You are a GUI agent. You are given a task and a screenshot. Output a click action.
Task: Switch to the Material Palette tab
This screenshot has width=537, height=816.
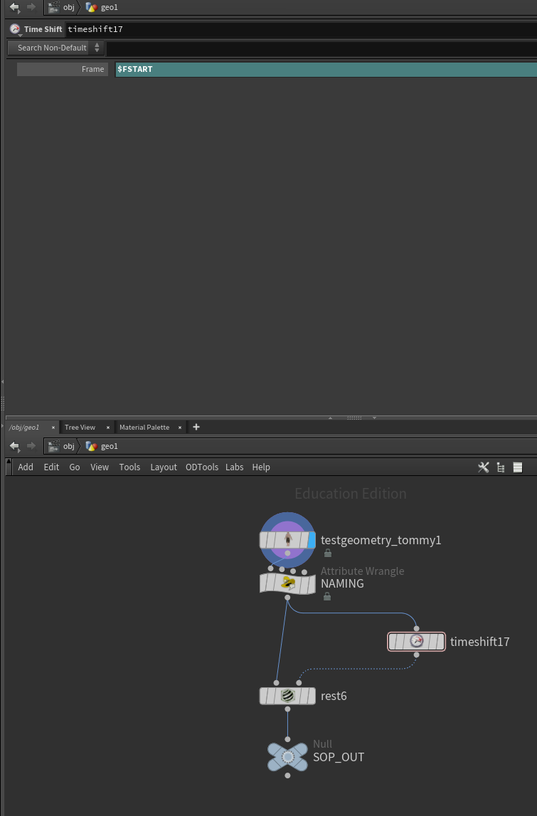coord(144,428)
